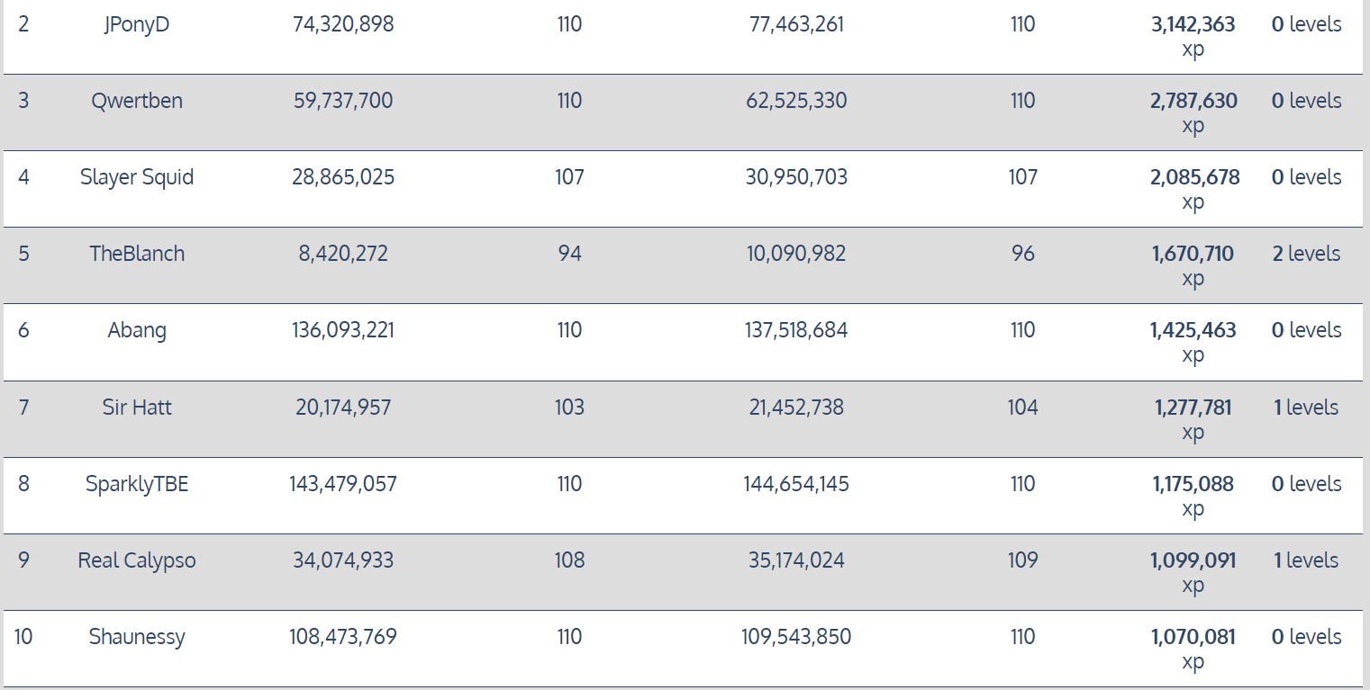Open JPonyD's player profile link
The image size is (1370, 690).
(137, 24)
